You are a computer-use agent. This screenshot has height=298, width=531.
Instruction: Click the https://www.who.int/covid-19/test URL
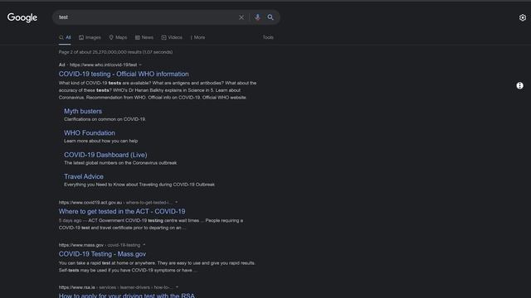103,65
